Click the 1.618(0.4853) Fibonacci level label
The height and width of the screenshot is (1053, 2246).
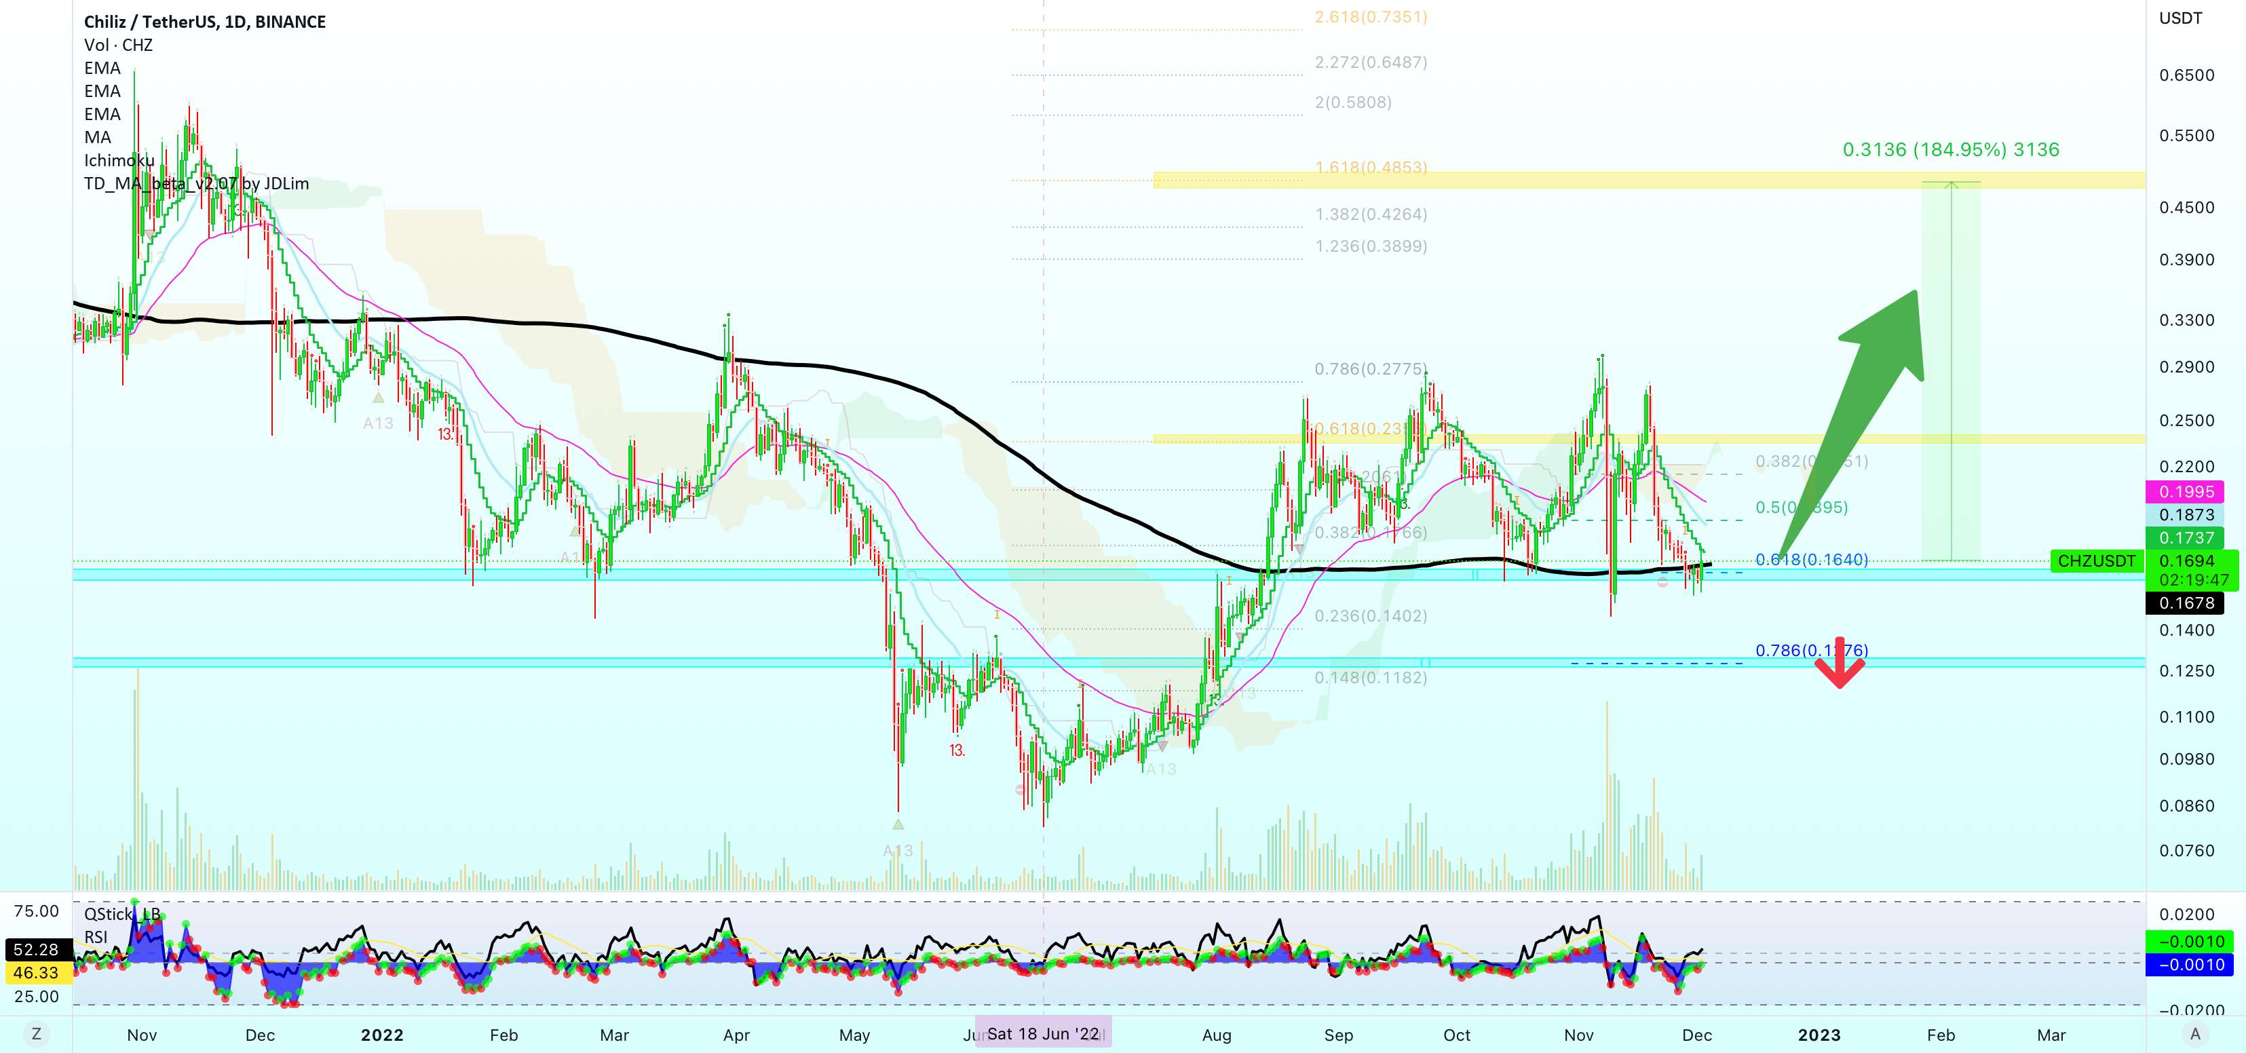tap(1371, 166)
